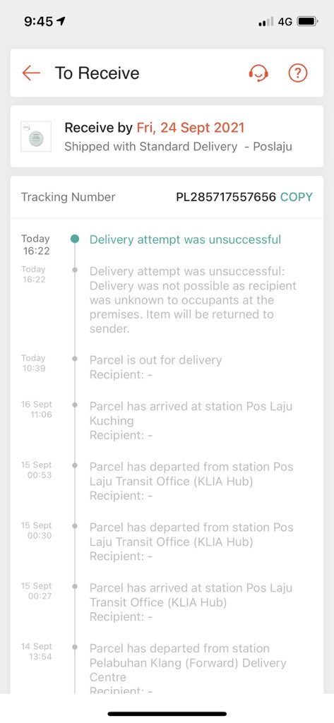Viewport: 334px width, 723px height.
Task: Open the help question mark icon
Action: click(x=298, y=73)
